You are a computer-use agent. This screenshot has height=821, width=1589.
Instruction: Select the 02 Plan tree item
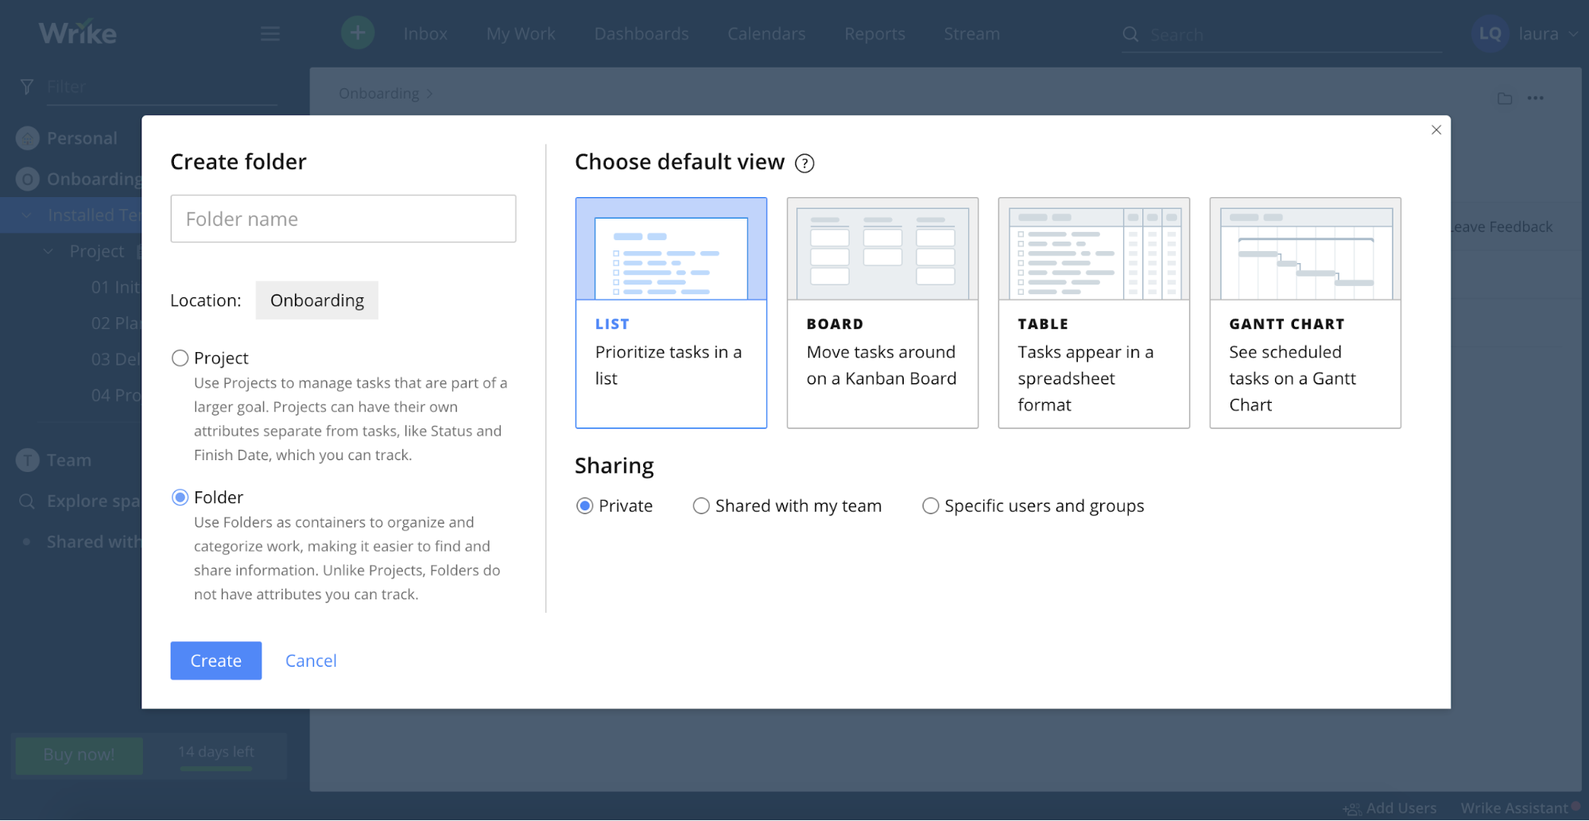[x=115, y=323]
